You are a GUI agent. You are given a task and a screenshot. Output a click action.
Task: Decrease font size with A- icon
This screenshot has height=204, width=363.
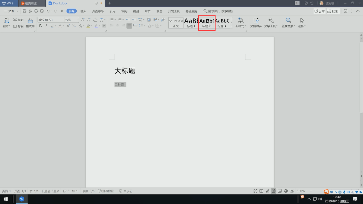pos(89,20)
